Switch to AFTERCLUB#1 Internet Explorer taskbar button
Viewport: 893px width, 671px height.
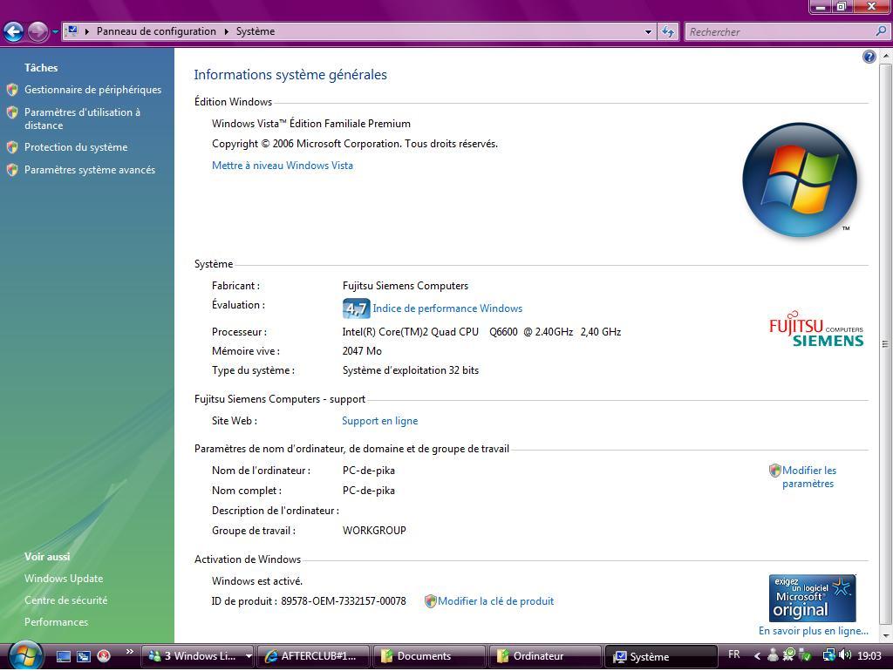pyautogui.click(x=313, y=657)
